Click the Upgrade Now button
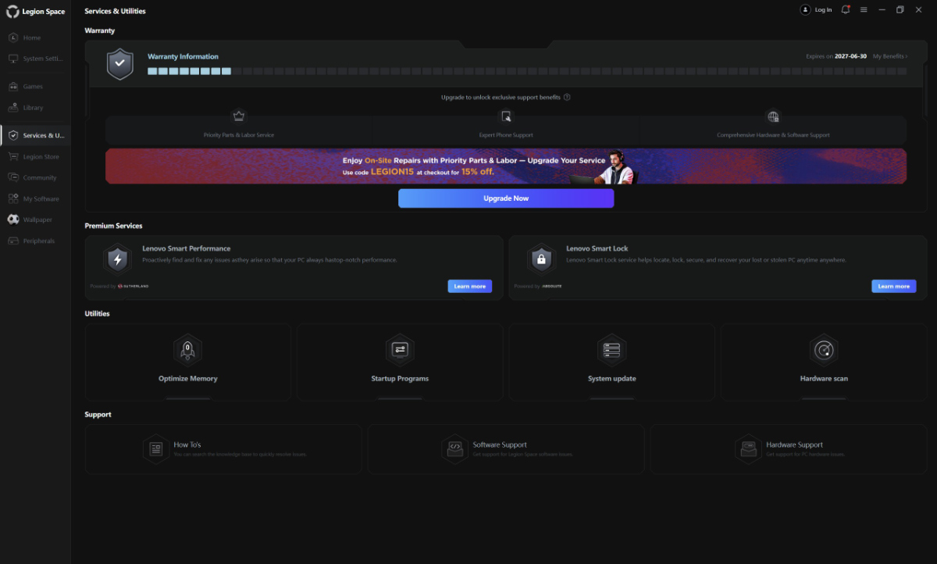Viewport: 937px width, 564px height. click(506, 198)
